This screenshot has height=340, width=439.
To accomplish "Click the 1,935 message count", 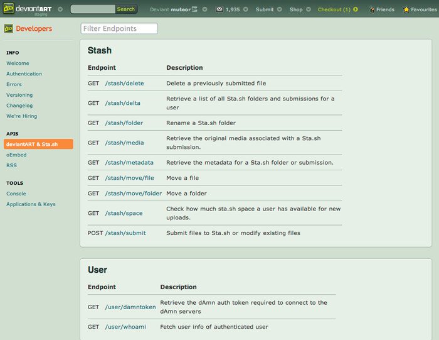I will tap(233, 9).
